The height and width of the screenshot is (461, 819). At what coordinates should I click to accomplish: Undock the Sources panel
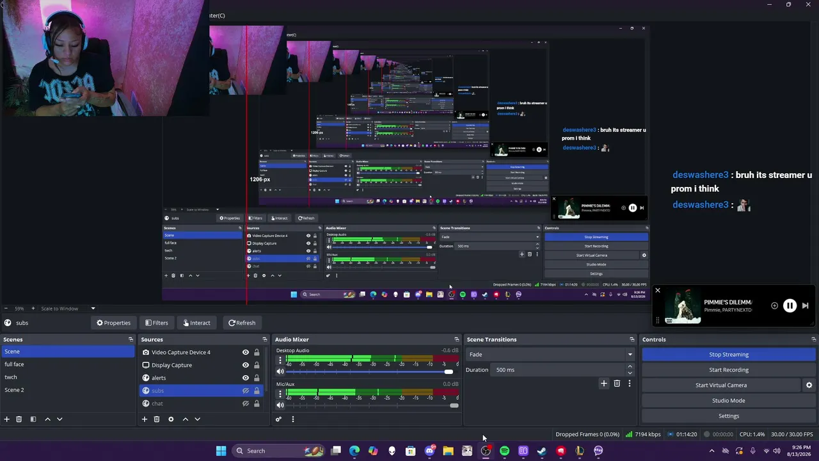(x=264, y=339)
